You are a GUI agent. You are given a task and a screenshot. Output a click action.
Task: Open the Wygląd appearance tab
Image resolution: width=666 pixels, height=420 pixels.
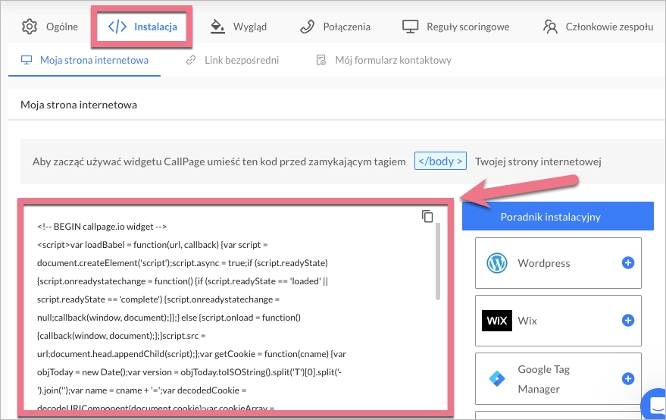[x=239, y=27]
